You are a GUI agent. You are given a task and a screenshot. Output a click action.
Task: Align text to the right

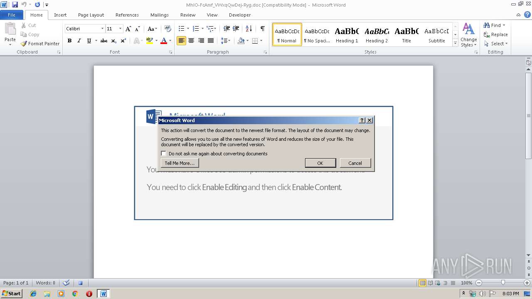tap(201, 41)
